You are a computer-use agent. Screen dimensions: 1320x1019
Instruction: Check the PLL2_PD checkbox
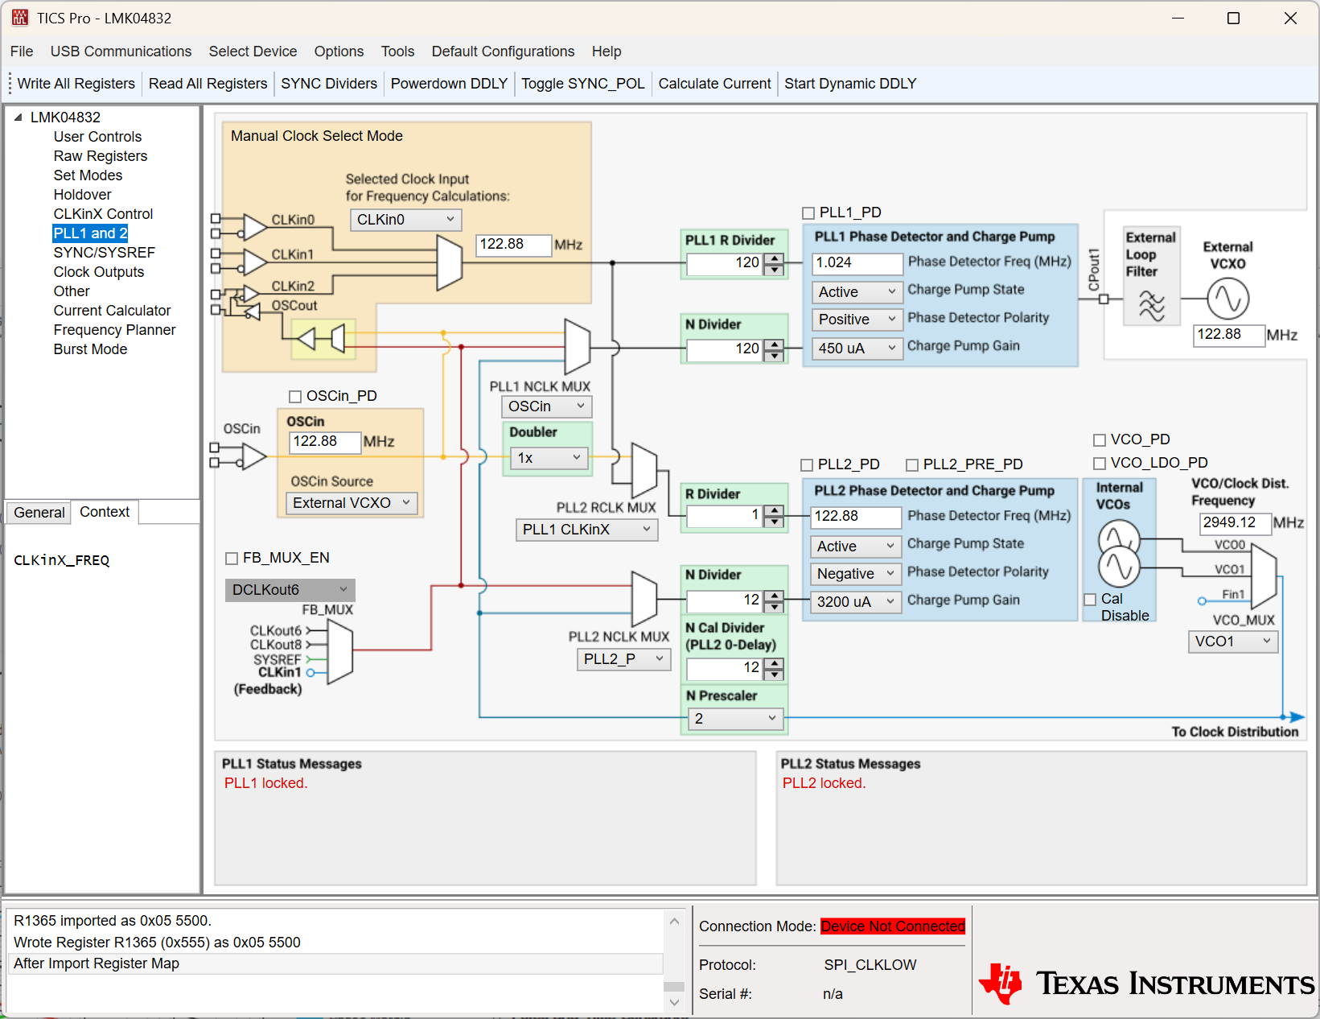(x=807, y=465)
